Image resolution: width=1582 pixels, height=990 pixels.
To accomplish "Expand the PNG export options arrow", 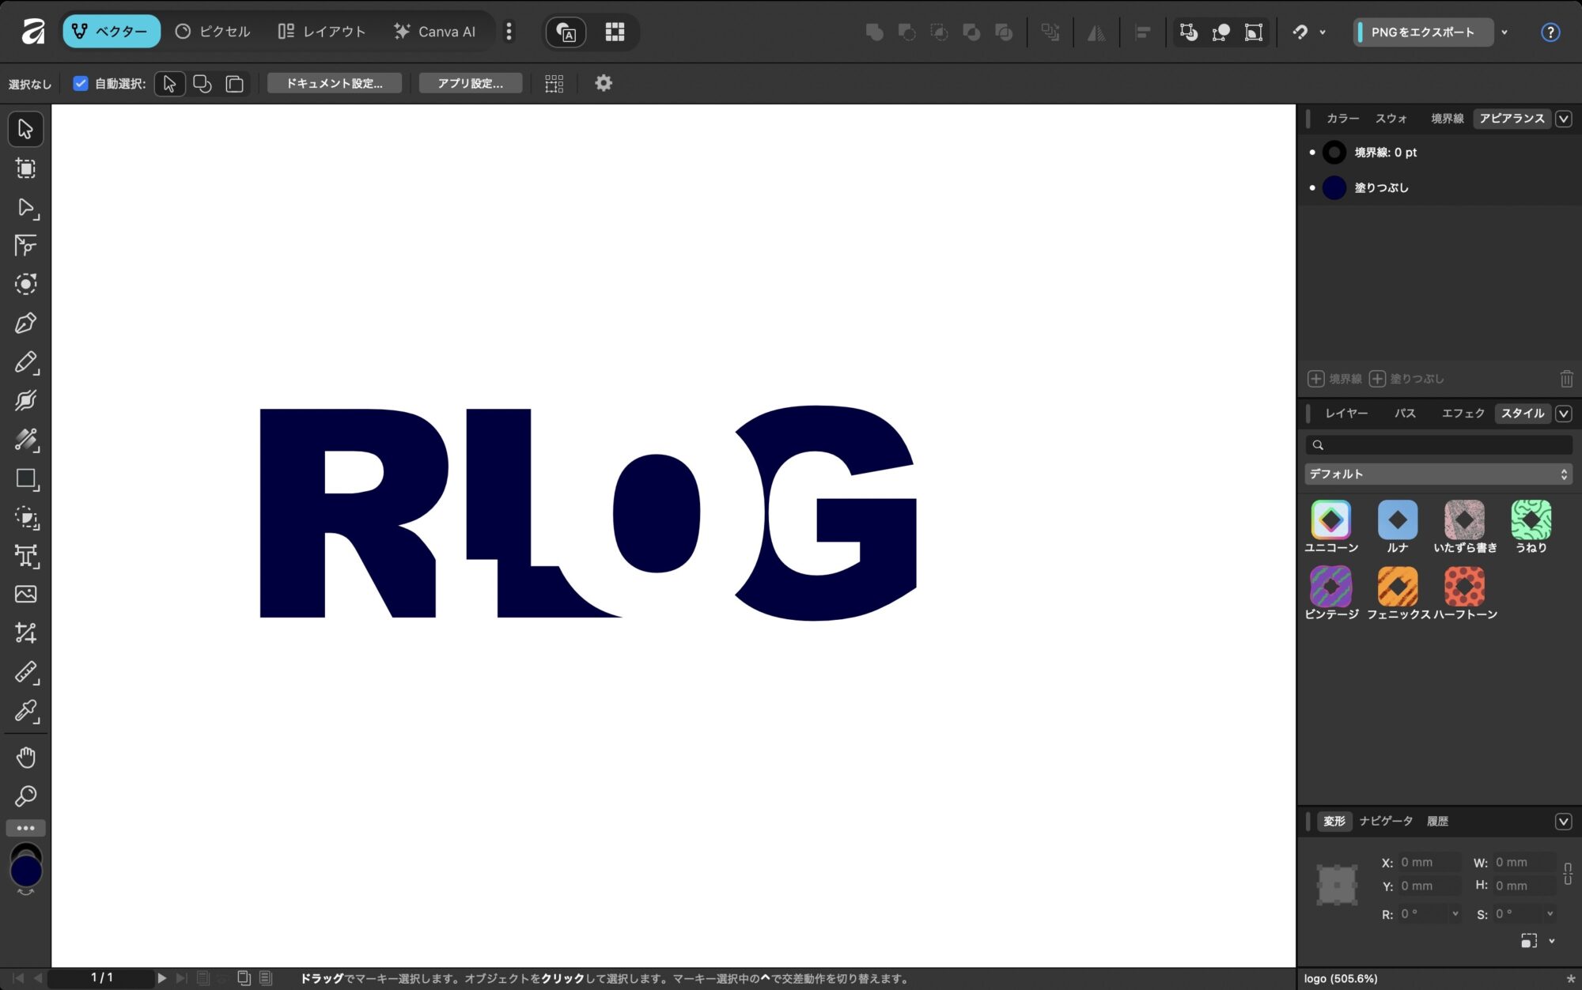I will (x=1504, y=32).
